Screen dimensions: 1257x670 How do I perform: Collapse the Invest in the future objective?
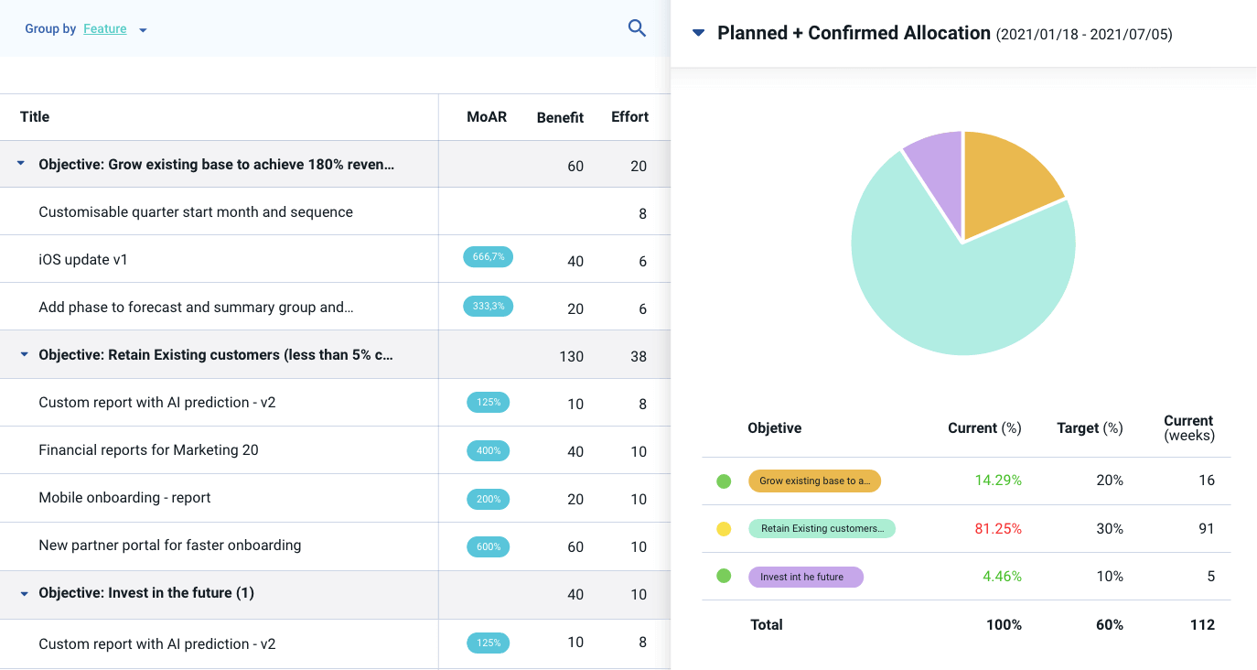coord(25,593)
